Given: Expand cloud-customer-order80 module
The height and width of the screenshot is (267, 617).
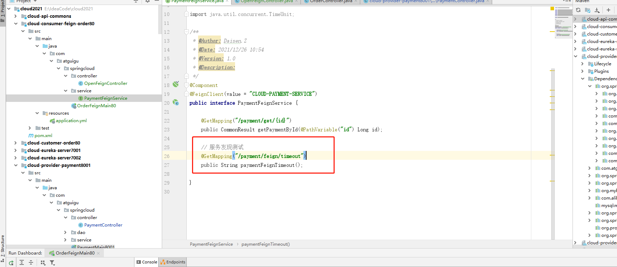Looking at the screenshot, I should (15, 143).
